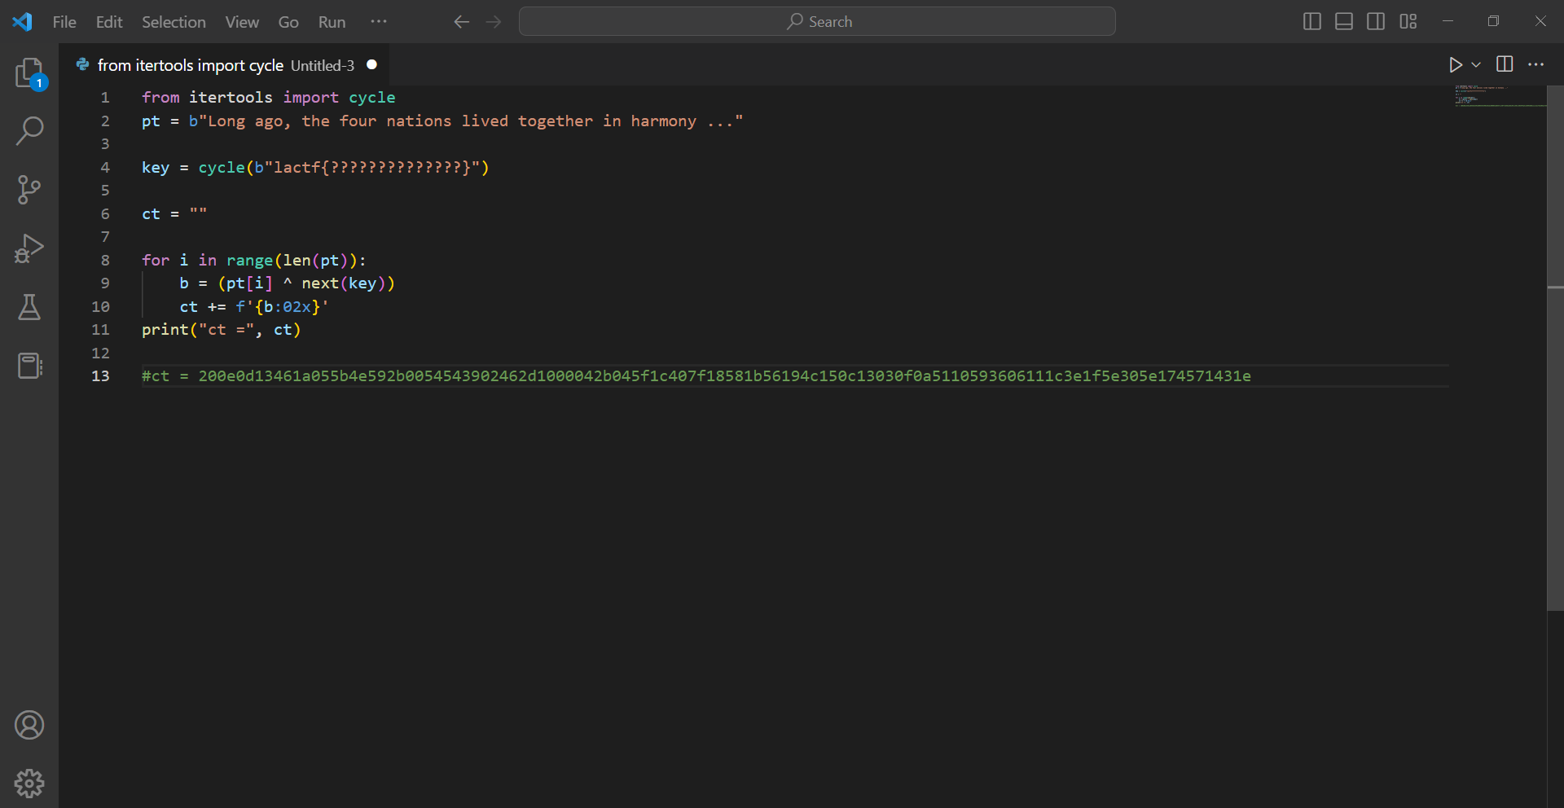
Task: Open the Search view in activity bar
Action: tap(29, 131)
